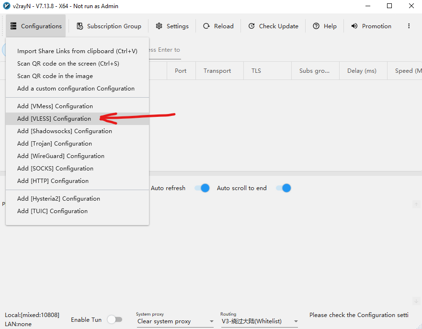Choose Import Share Links from clipboard
The image size is (422, 329).
pos(77,51)
